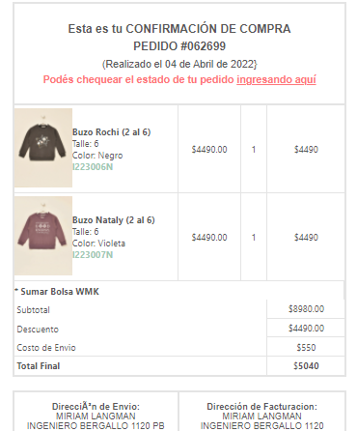This screenshot has height=431, width=357.
Task: Click the Subtotal amount $8980.00
Action: (306, 309)
